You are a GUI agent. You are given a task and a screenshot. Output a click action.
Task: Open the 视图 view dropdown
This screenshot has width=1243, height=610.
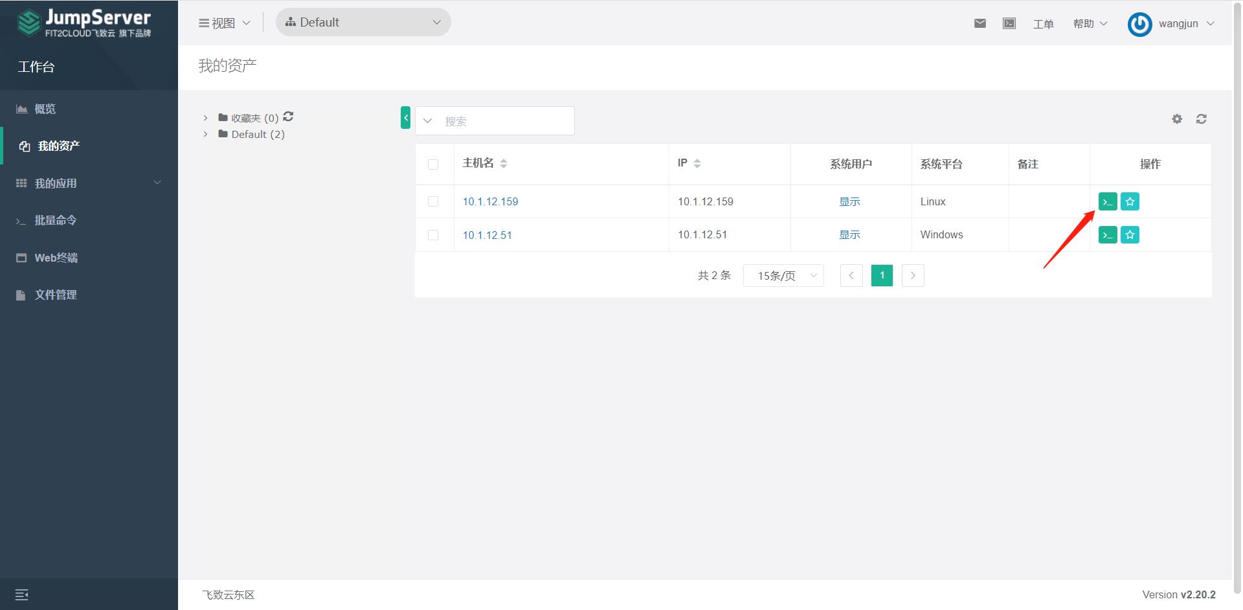click(x=223, y=22)
